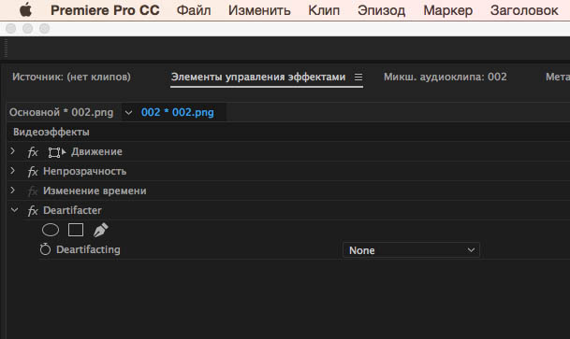Image resolution: width=570 pixels, height=339 pixels.
Task: Select the 002 * 002.png sequence clip
Action: coord(178,112)
